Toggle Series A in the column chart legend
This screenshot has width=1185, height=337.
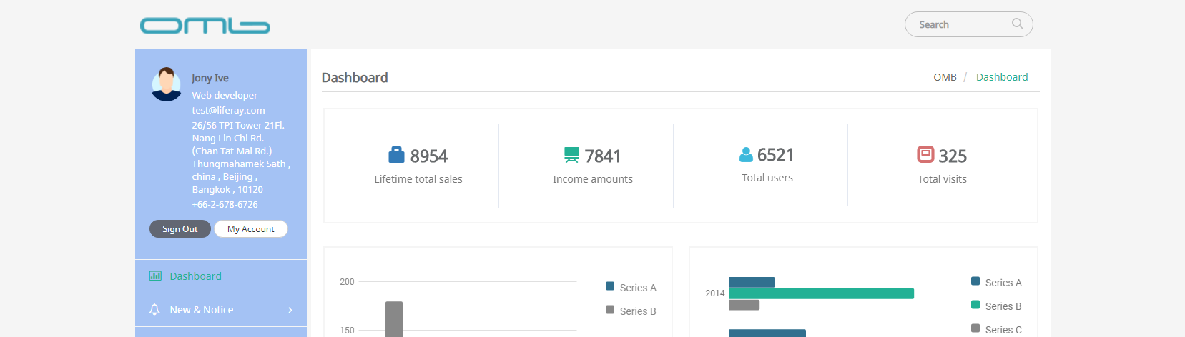[x=631, y=287]
